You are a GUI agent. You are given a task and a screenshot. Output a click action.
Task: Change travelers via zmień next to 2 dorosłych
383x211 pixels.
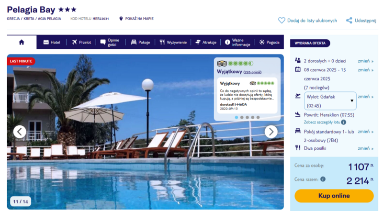[365, 61]
